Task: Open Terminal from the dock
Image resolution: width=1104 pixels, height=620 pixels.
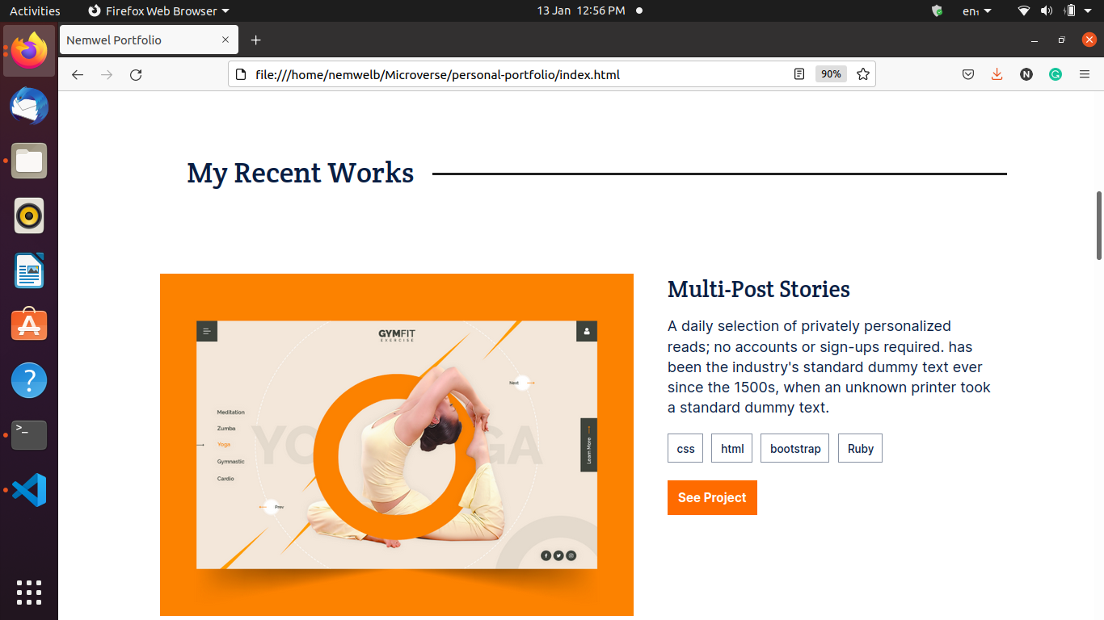Action: pyautogui.click(x=29, y=435)
